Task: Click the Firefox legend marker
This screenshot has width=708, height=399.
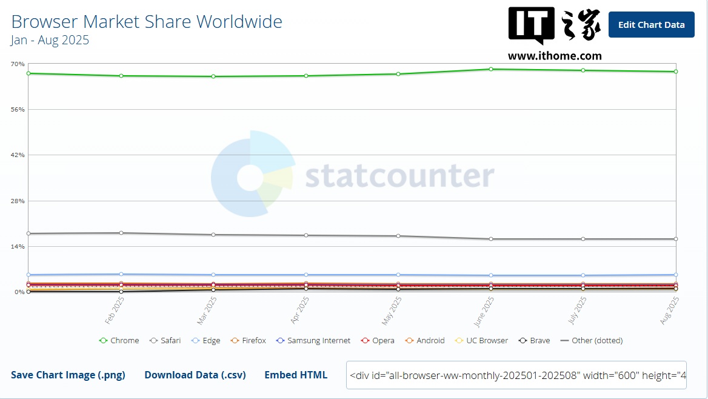Action: [x=235, y=341]
